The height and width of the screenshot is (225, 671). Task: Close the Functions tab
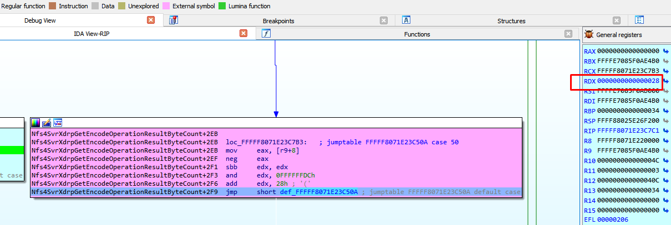point(568,34)
